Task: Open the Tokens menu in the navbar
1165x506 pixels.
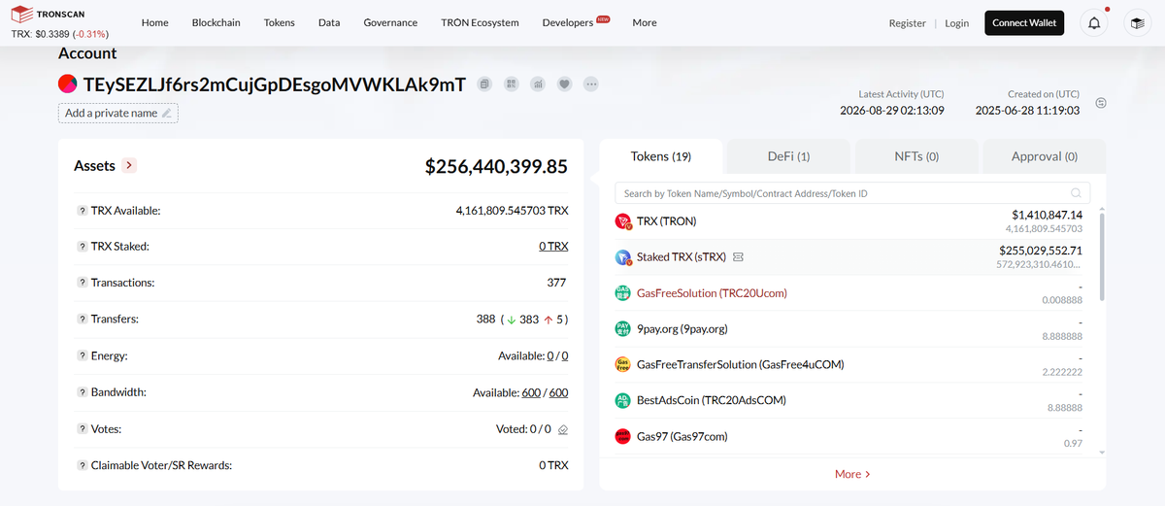Action: [280, 22]
